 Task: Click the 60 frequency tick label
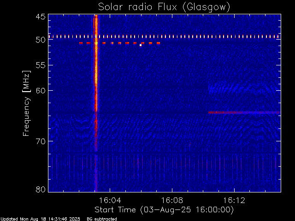41,91
